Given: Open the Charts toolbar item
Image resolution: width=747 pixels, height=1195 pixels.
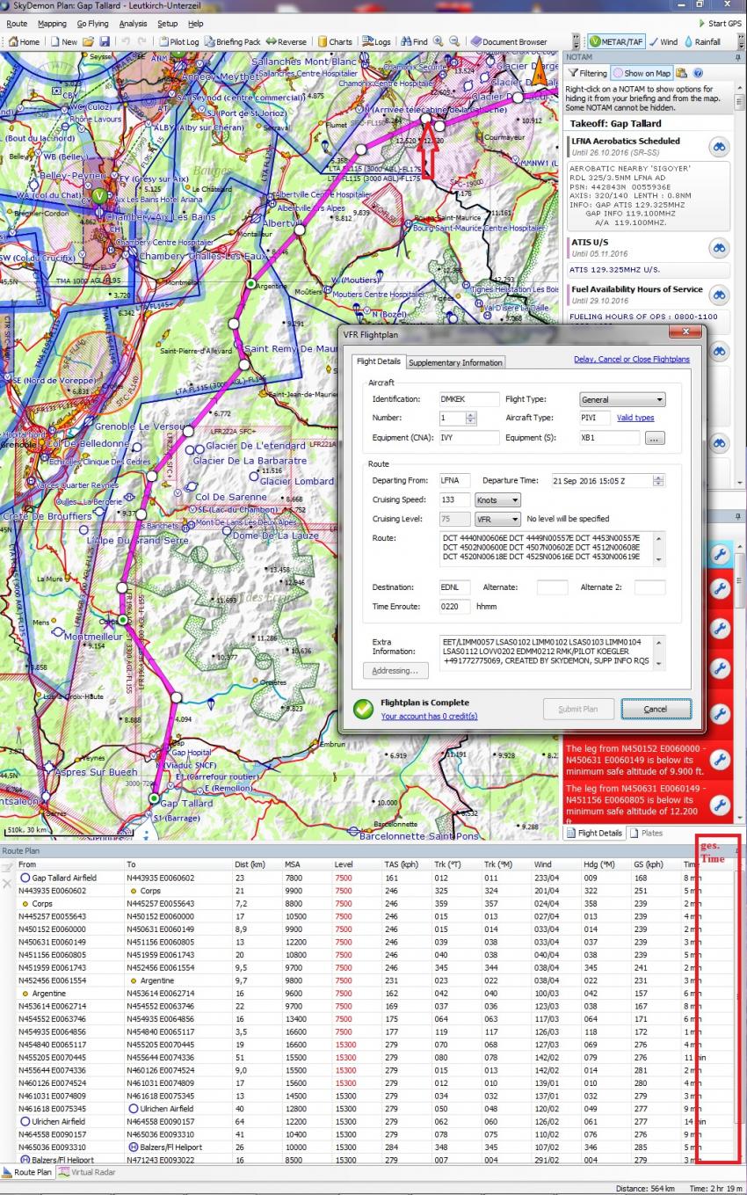Looking at the screenshot, I should (335, 41).
